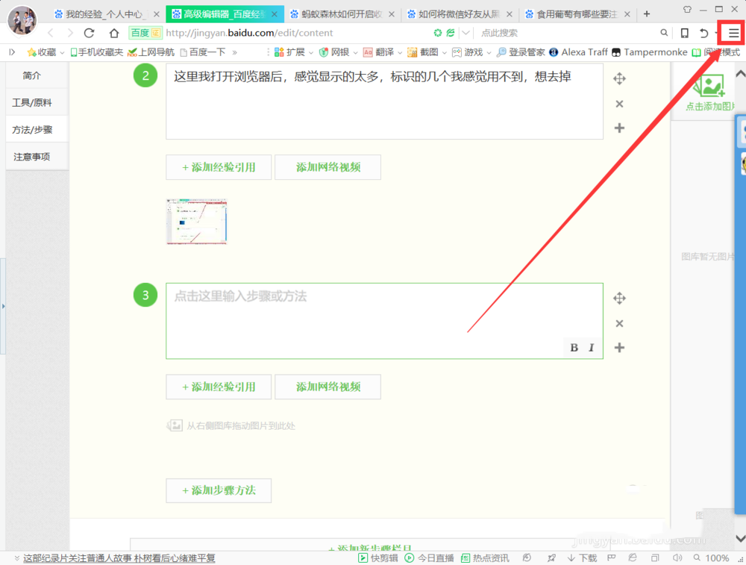
Task: Expand the address bar history dropdown
Action: [x=464, y=32]
